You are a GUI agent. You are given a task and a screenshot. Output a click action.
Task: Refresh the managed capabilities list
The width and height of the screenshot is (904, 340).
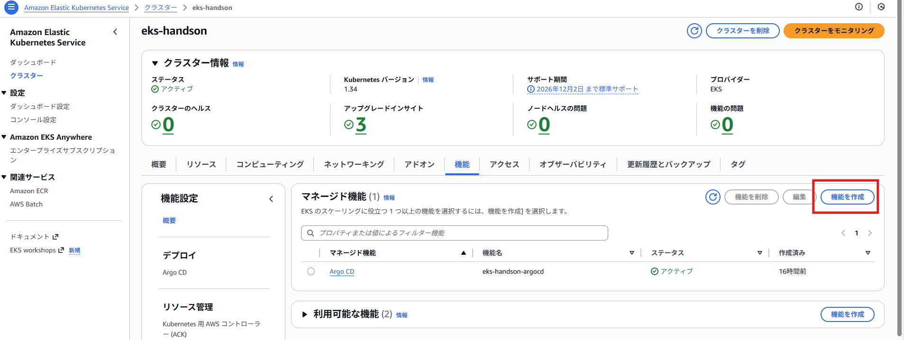(712, 197)
